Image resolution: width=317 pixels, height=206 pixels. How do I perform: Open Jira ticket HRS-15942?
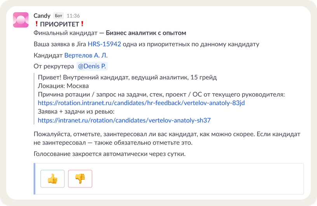coord(105,44)
